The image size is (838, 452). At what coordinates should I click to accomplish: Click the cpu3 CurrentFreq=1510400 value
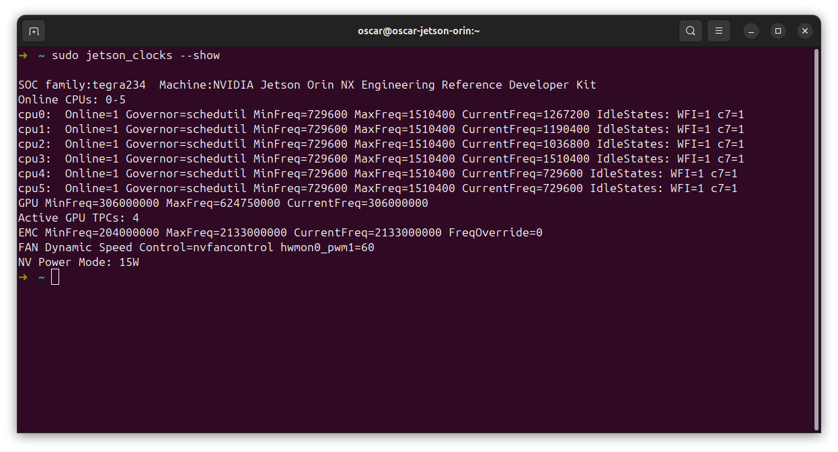pyautogui.click(x=526, y=159)
